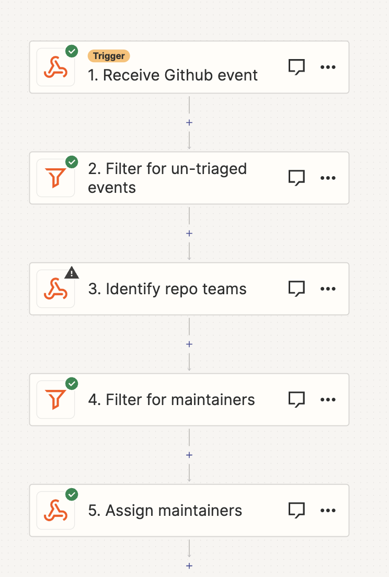The width and height of the screenshot is (389, 577).
Task: Select the webhook icon on Receive Github event
Action: coord(55,67)
